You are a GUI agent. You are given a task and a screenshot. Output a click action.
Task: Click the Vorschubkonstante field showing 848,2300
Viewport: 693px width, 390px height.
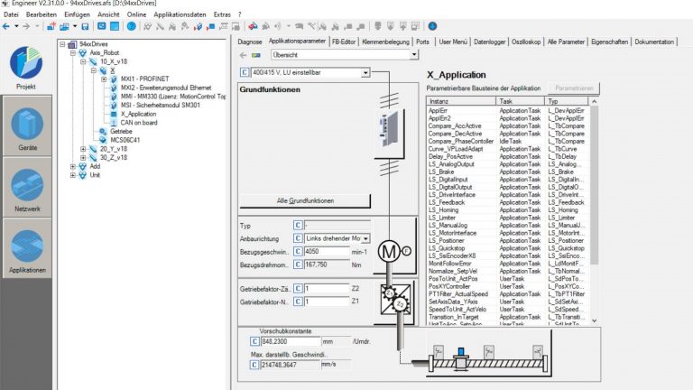(291, 341)
